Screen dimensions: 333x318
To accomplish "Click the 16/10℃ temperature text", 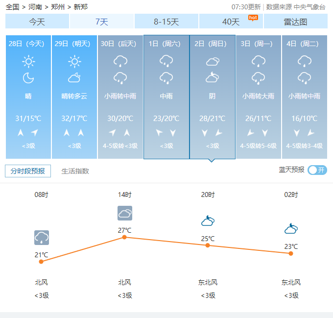I will 304,118.
